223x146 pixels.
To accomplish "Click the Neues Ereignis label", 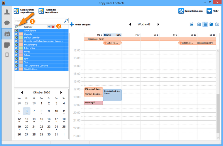I will 83,25.
